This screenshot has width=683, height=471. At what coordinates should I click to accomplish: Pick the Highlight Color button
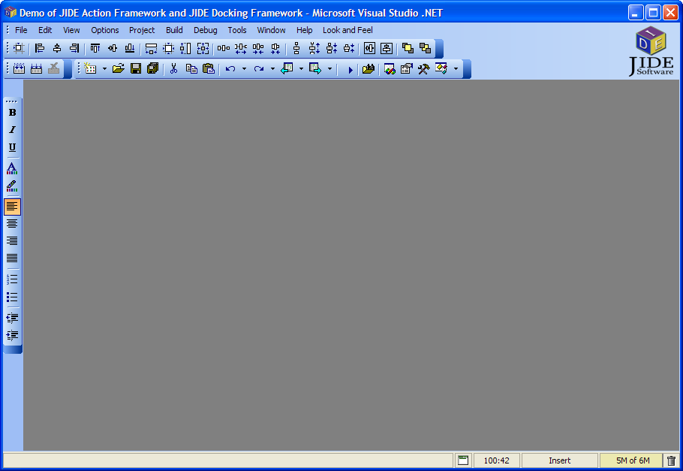click(x=12, y=186)
